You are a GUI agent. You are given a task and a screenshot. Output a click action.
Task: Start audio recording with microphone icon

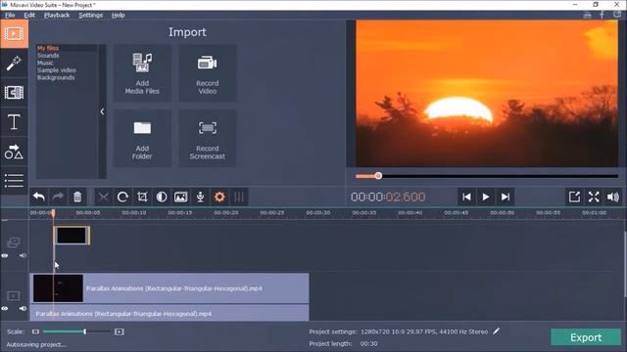click(200, 197)
